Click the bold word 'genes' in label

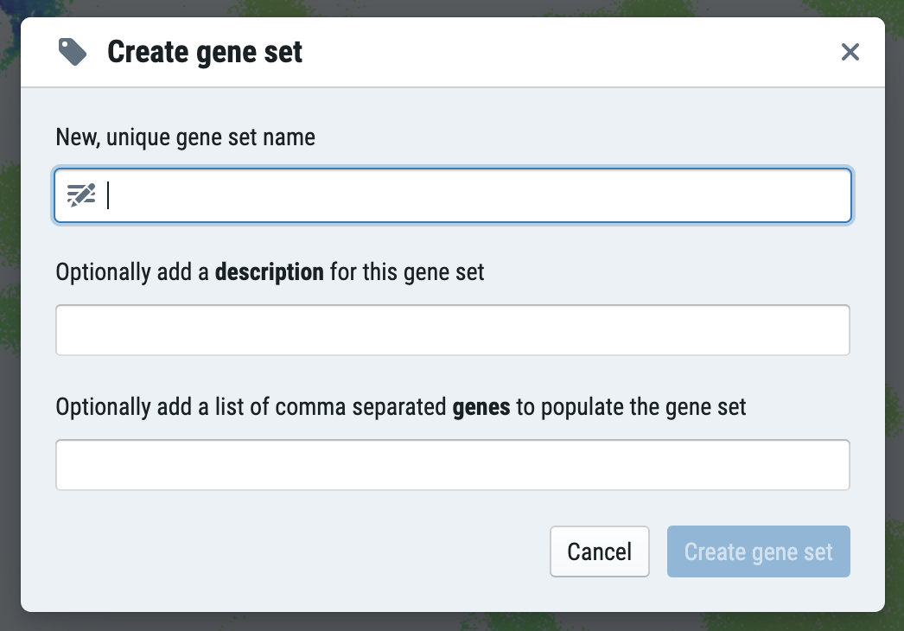pos(481,407)
